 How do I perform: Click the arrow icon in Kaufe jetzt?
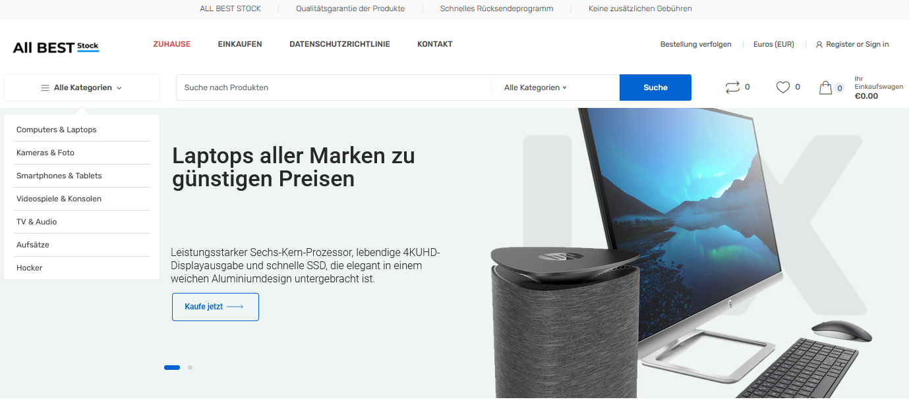point(235,307)
